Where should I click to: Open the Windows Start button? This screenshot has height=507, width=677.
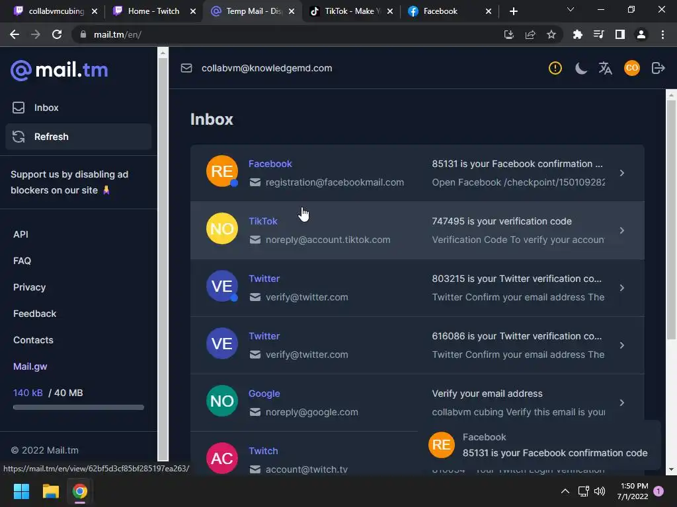[21, 491]
